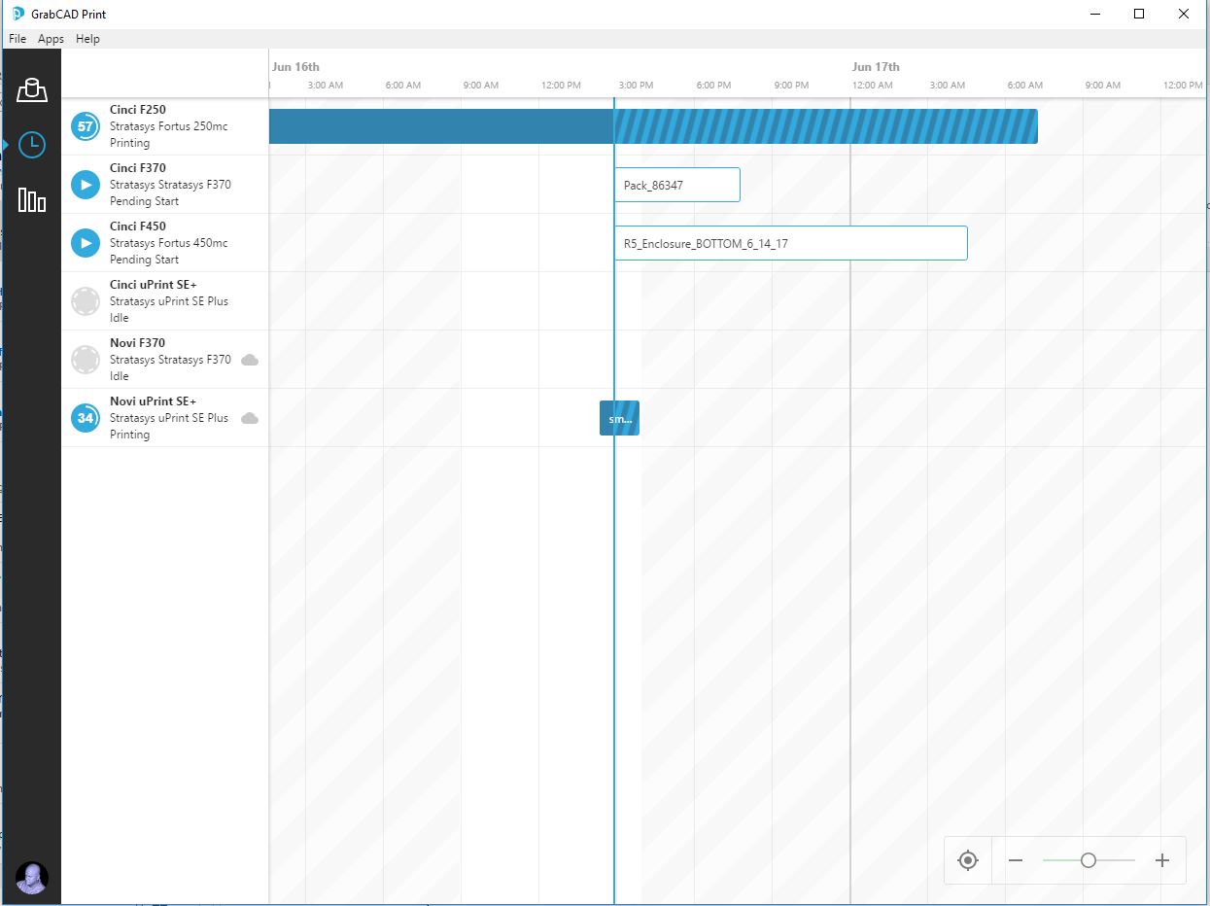The image size is (1210, 906).
Task: Click the Jun 17th date header
Action: [876, 67]
